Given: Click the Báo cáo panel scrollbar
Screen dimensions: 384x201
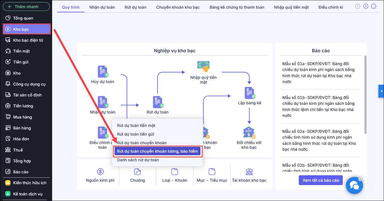Looking at the screenshot, I should 365,94.
